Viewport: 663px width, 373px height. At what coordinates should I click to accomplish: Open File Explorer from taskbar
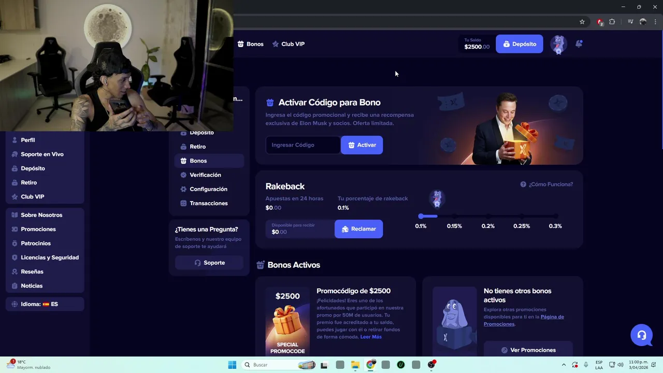coord(355,365)
